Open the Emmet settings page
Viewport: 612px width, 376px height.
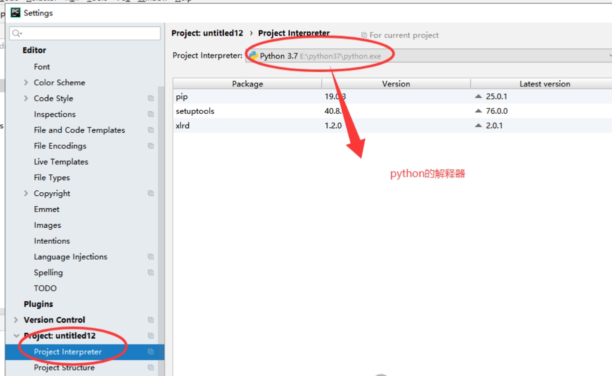[x=46, y=209]
